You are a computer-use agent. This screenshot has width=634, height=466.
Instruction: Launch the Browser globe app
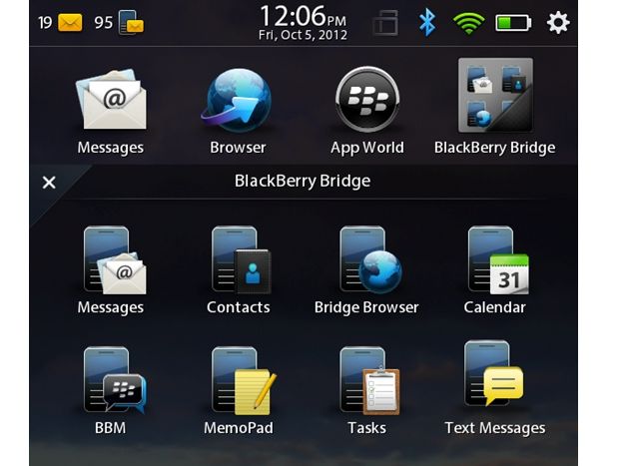(x=238, y=100)
